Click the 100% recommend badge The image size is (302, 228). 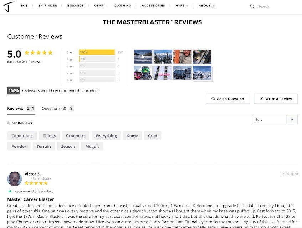14,90
